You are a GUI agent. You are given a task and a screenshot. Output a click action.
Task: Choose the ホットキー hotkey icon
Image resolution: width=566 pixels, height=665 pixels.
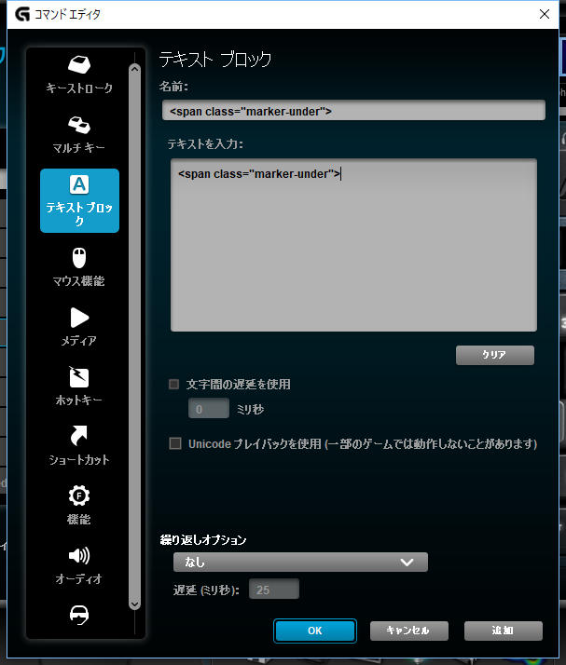point(79,377)
